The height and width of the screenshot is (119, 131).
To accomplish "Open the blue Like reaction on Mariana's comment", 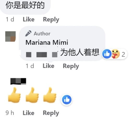I will (x=107, y=54).
